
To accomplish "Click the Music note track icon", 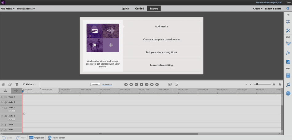I will [x=6, y=130].
